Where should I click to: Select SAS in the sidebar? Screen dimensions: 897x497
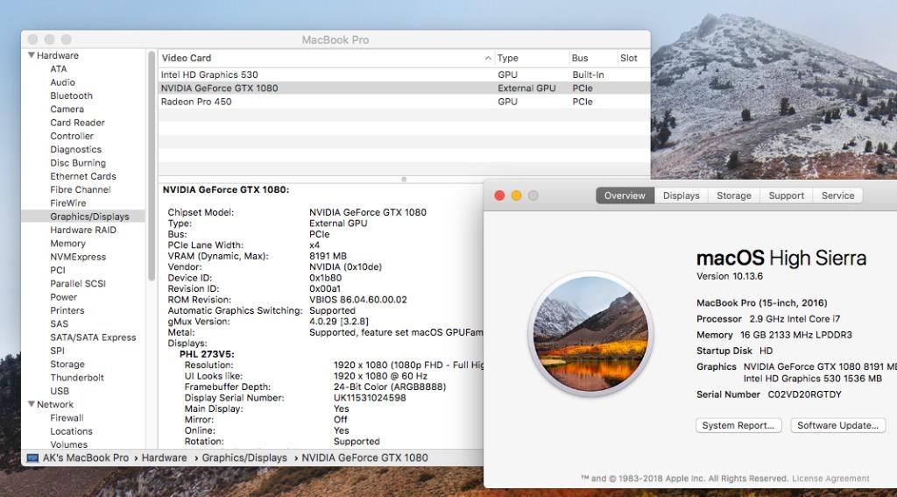[x=59, y=323]
